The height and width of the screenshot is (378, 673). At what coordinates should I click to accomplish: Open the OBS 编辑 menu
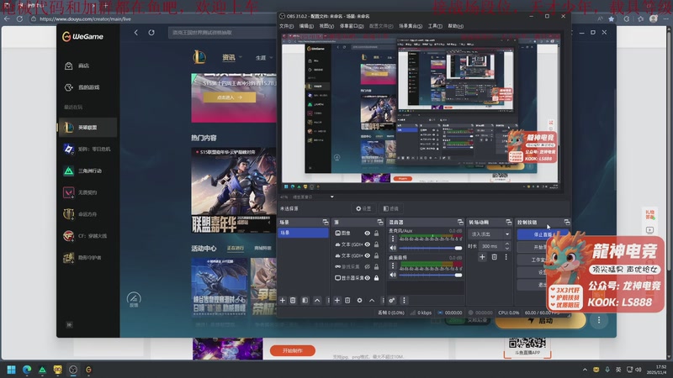pyautogui.click(x=306, y=26)
